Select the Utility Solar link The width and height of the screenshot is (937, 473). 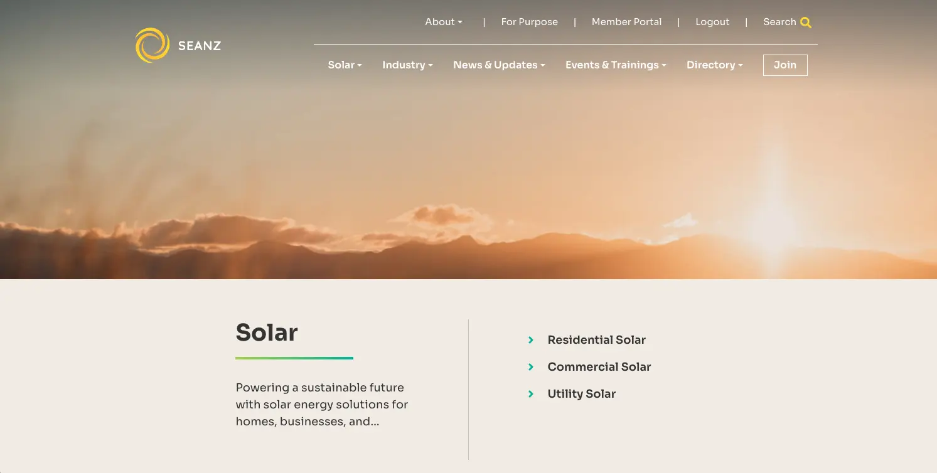581,394
